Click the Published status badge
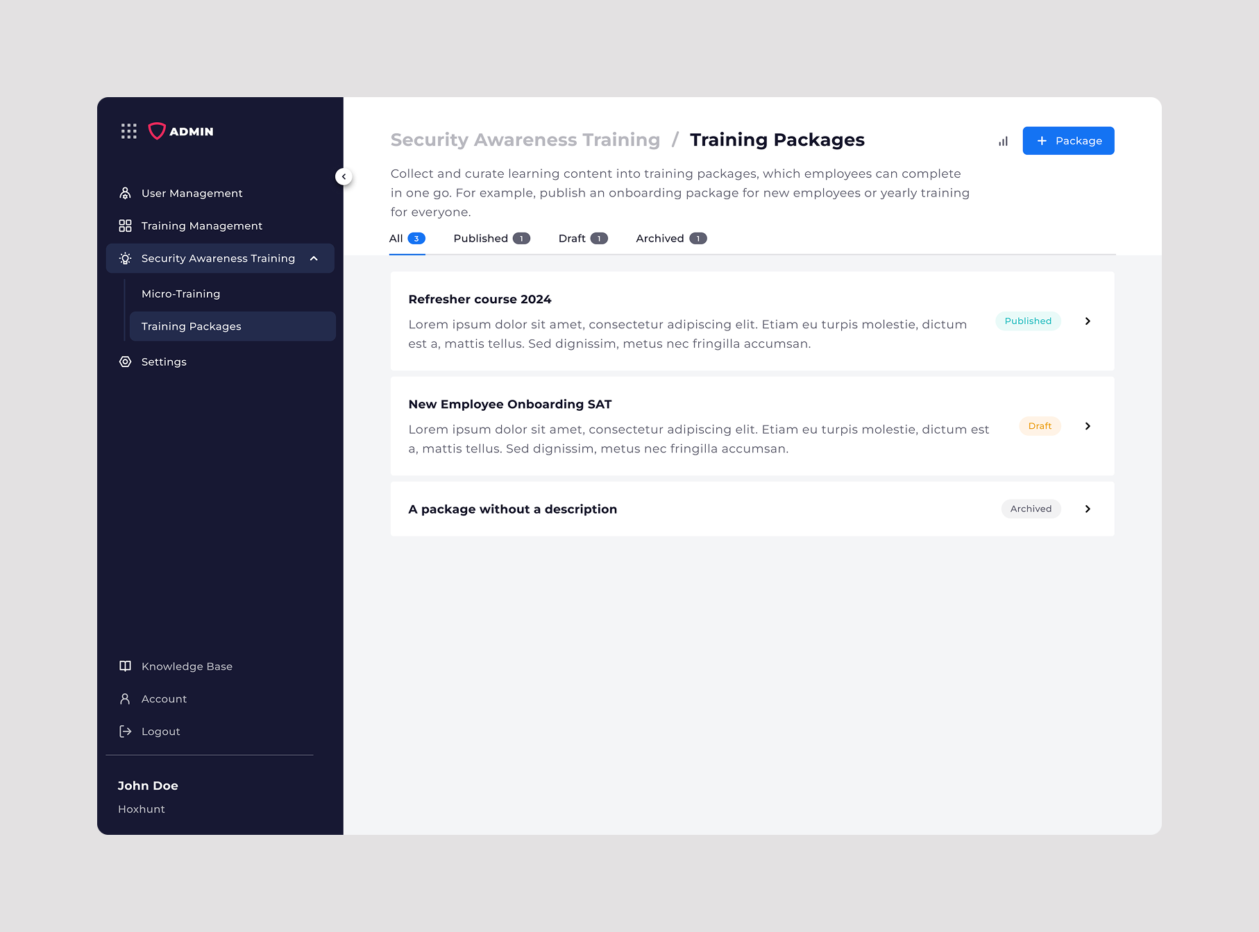The width and height of the screenshot is (1259, 932). 1028,321
